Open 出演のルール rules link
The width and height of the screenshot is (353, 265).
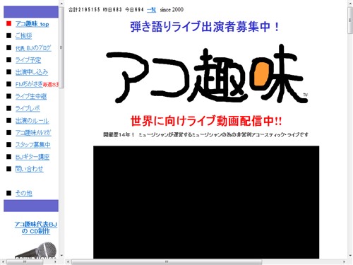tap(32, 121)
